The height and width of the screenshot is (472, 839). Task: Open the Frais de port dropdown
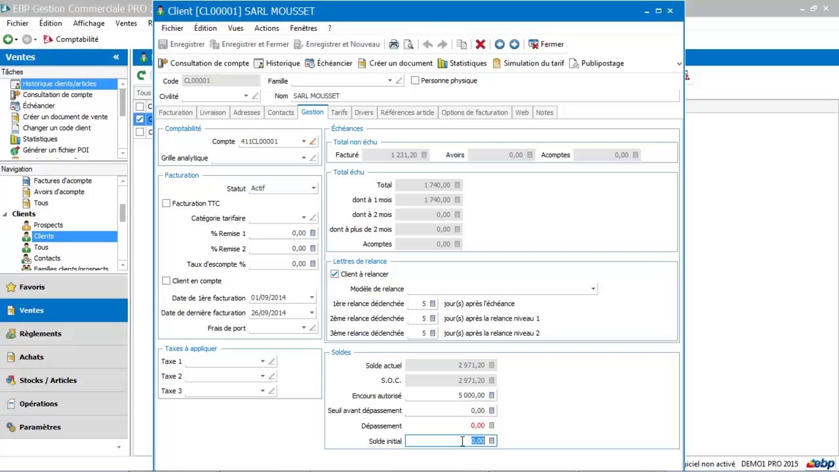click(303, 328)
